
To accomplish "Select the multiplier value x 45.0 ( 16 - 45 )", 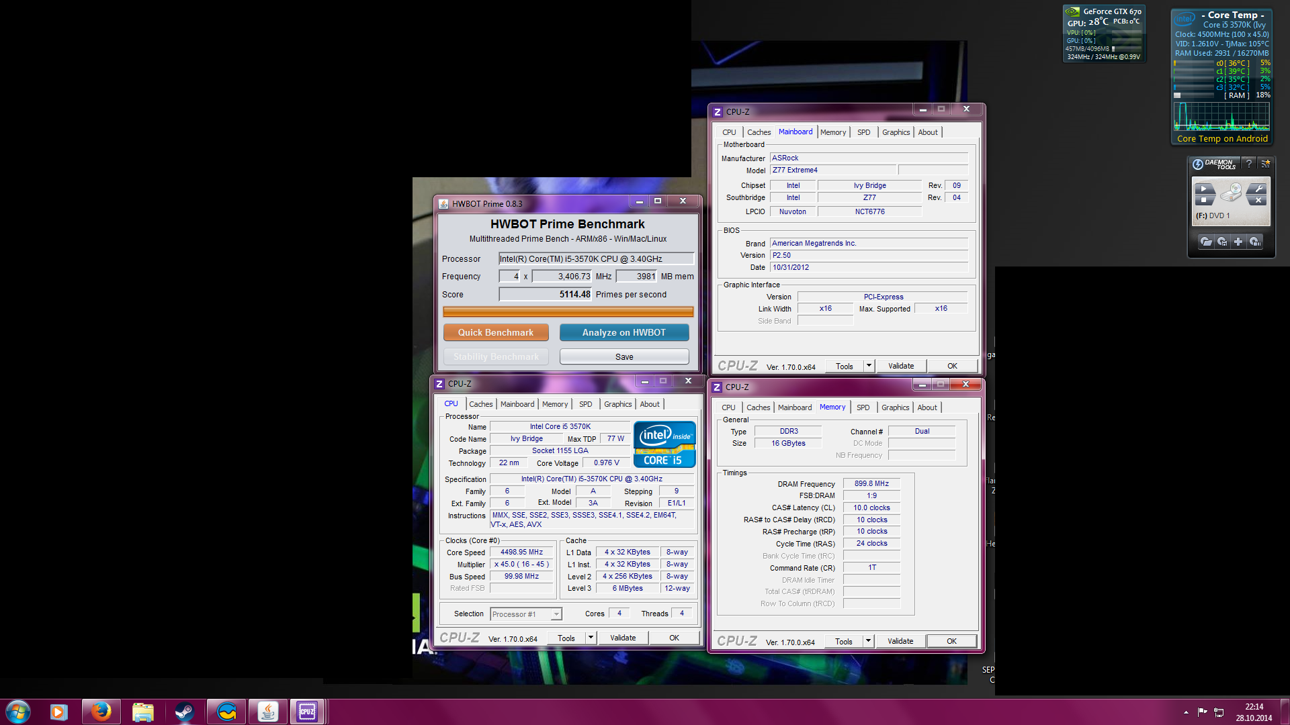I will pos(521,565).
